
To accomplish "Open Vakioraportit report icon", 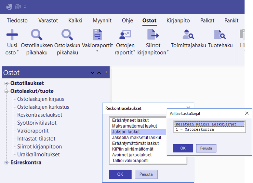I will click(97, 35).
